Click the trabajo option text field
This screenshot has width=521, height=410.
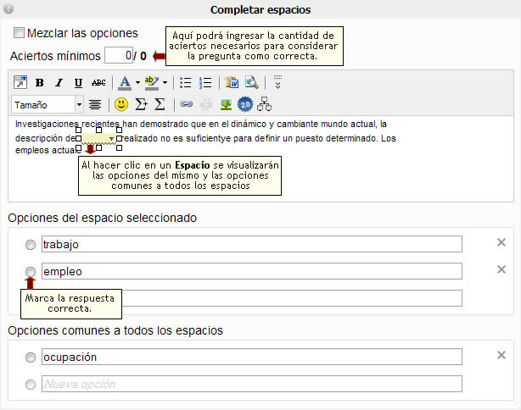pyautogui.click(x=252, y=244)
